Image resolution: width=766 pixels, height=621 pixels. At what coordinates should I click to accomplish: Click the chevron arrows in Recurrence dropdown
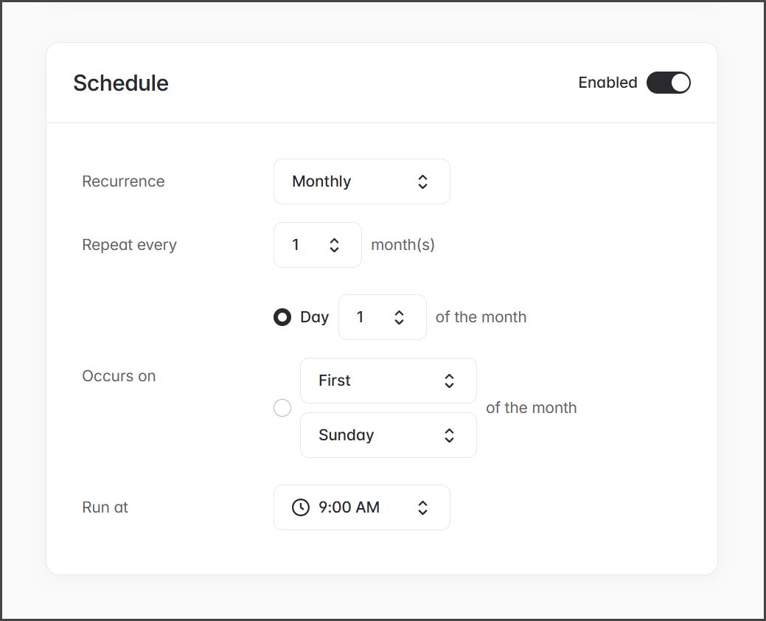click(422, 181)
